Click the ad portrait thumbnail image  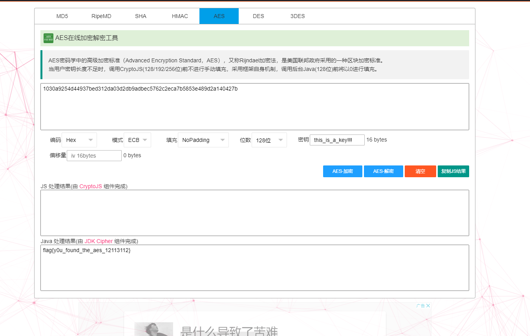[154, 329]
